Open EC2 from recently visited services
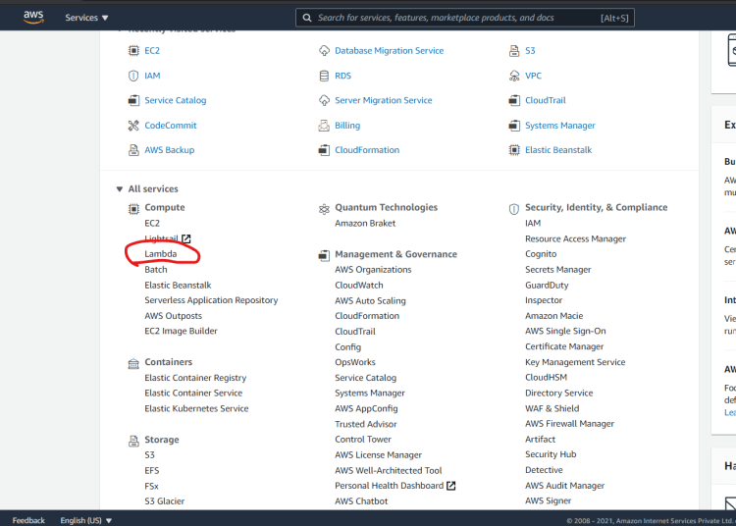736x526 pixels. (152, 51)
